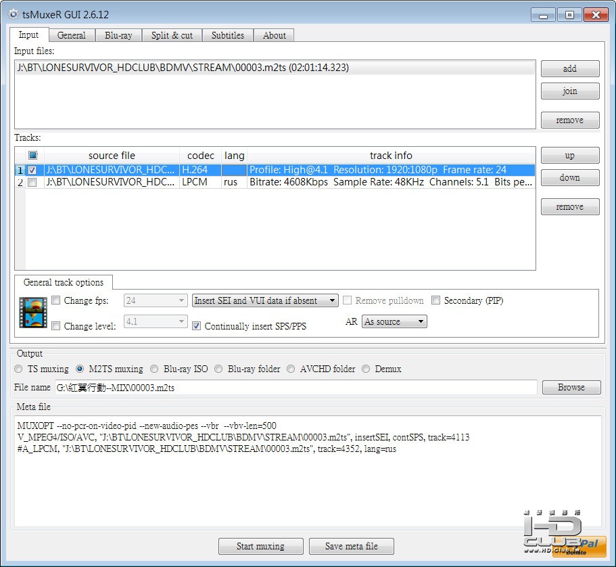This screenshot has width=616, height=567.
Task: Uncheck the H.264 video track checkbox
Action: [32, 170]
